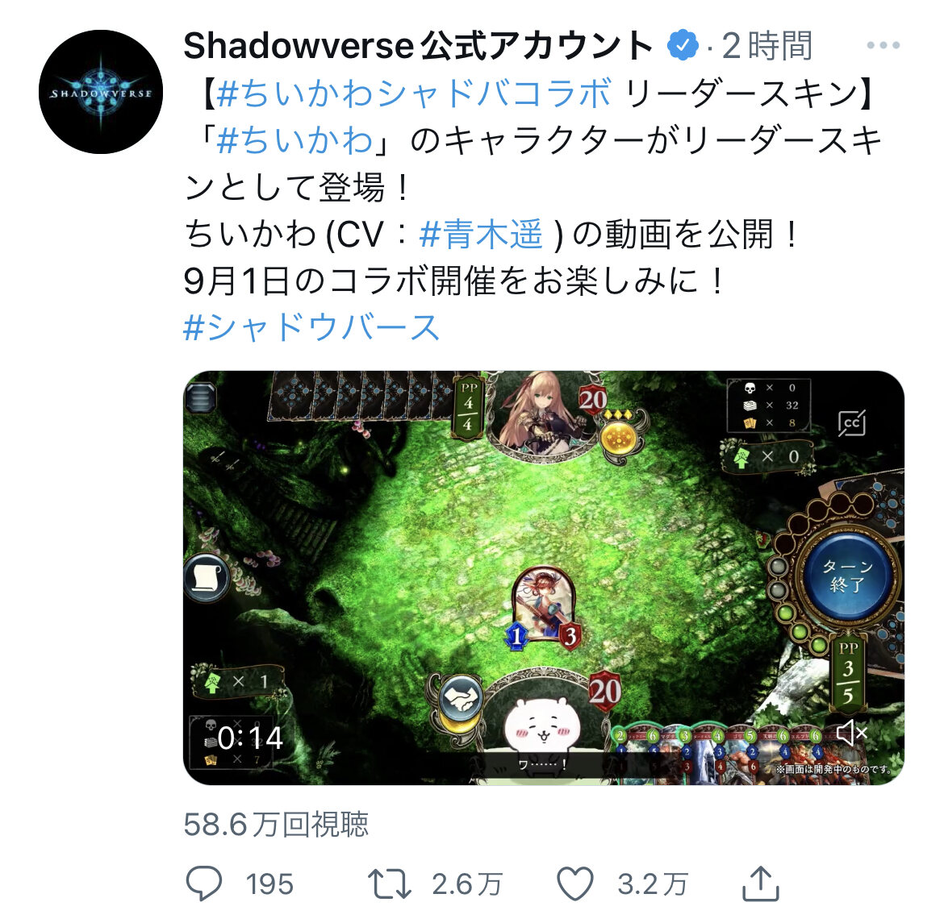Open hashtag #シャドウバース link

tap(312, 328)
